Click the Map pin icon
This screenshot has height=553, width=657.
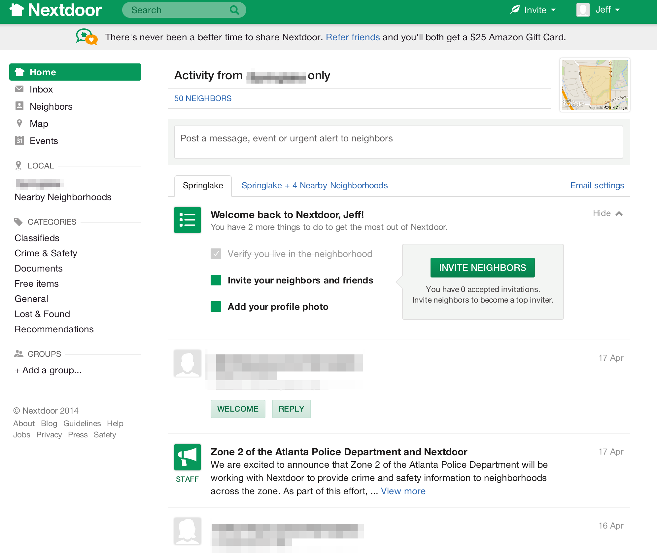(x=19, y=123)
